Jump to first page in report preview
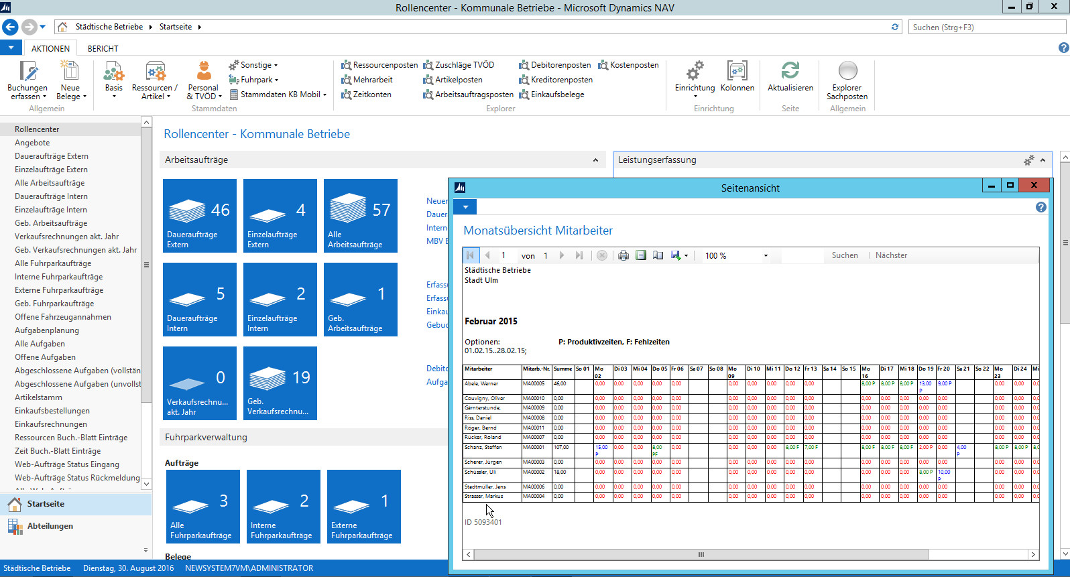1070x577 pixels. click(x=470, y=255)
